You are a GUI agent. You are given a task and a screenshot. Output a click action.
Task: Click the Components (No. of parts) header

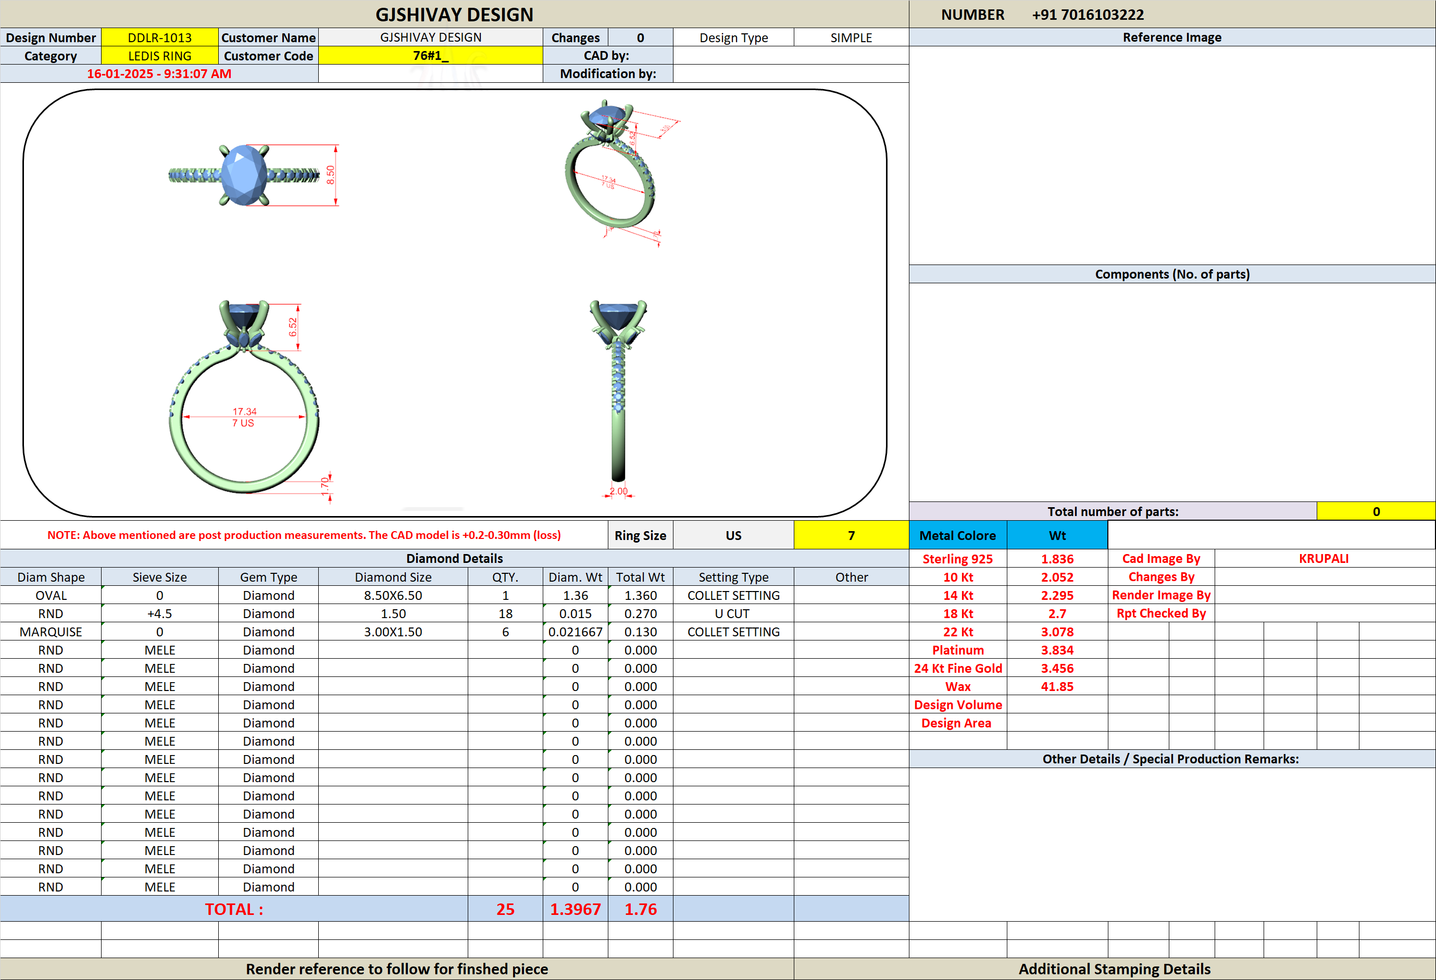coord(1172,274)
